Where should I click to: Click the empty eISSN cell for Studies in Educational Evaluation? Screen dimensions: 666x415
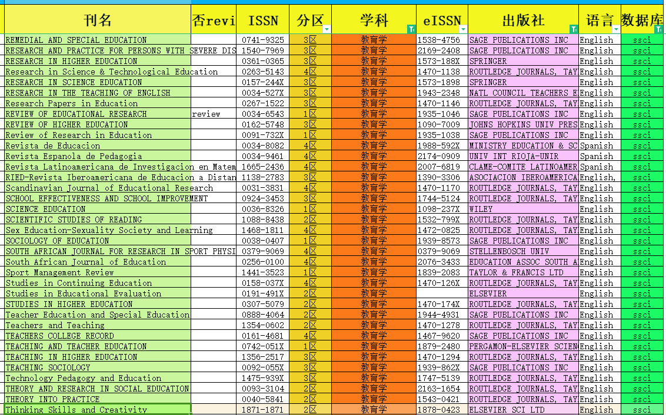(x=442, y=293)
